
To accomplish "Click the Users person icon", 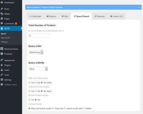I will coord(2,70).
